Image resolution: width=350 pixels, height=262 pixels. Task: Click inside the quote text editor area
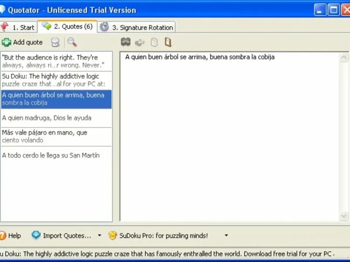230,137
